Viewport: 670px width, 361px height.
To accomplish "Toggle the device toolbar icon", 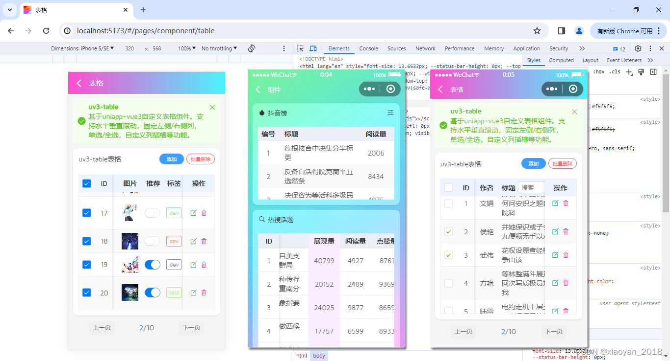I will (x=313, y=48).
